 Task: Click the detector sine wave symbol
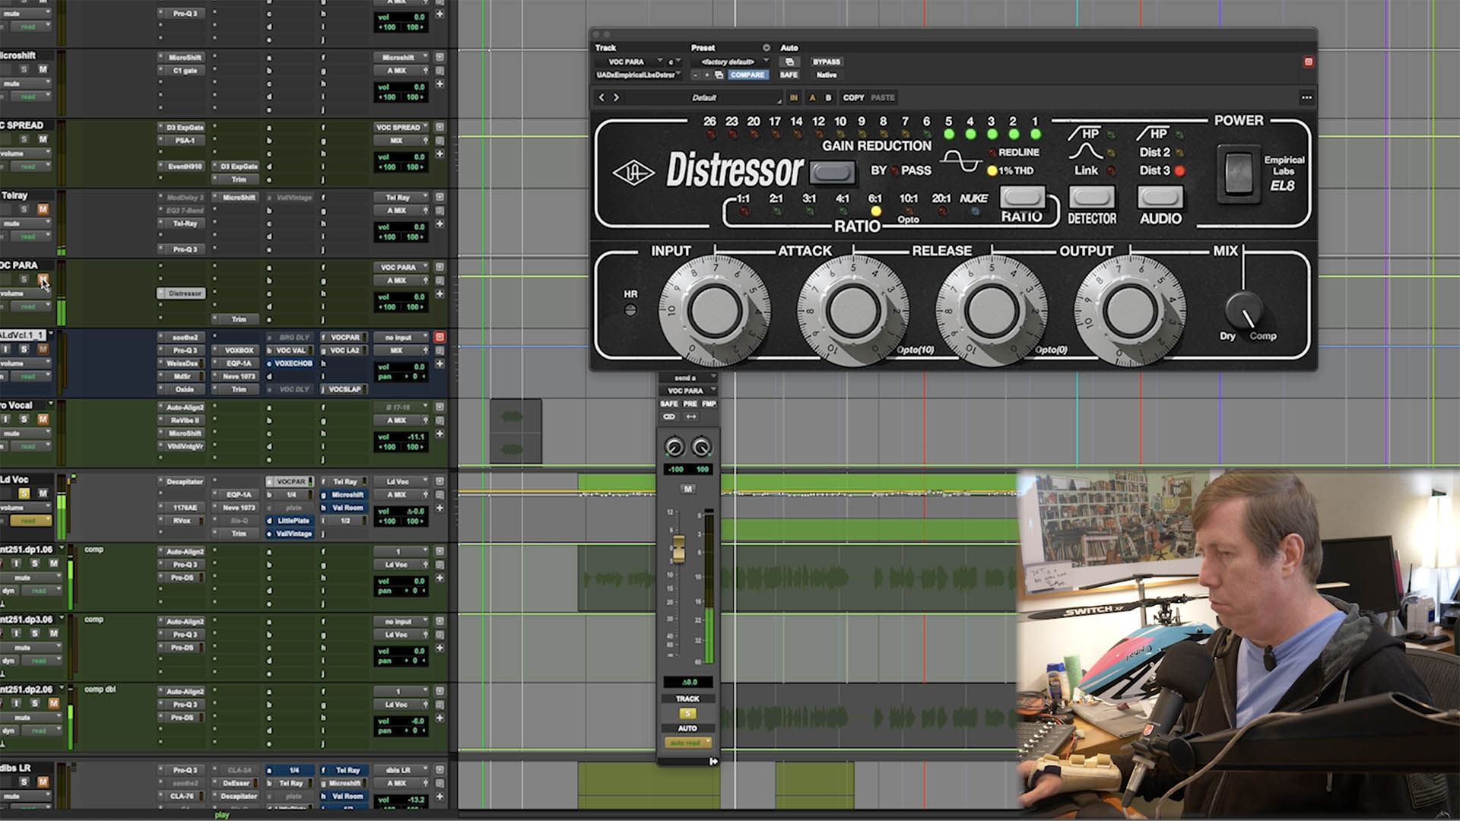pos(960,161)
